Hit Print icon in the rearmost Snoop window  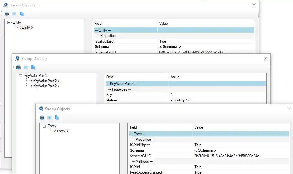pos(7,14)
